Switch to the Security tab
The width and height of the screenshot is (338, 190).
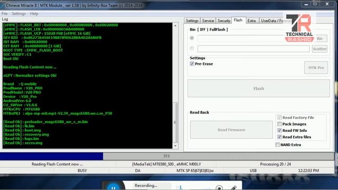[224, 21]
